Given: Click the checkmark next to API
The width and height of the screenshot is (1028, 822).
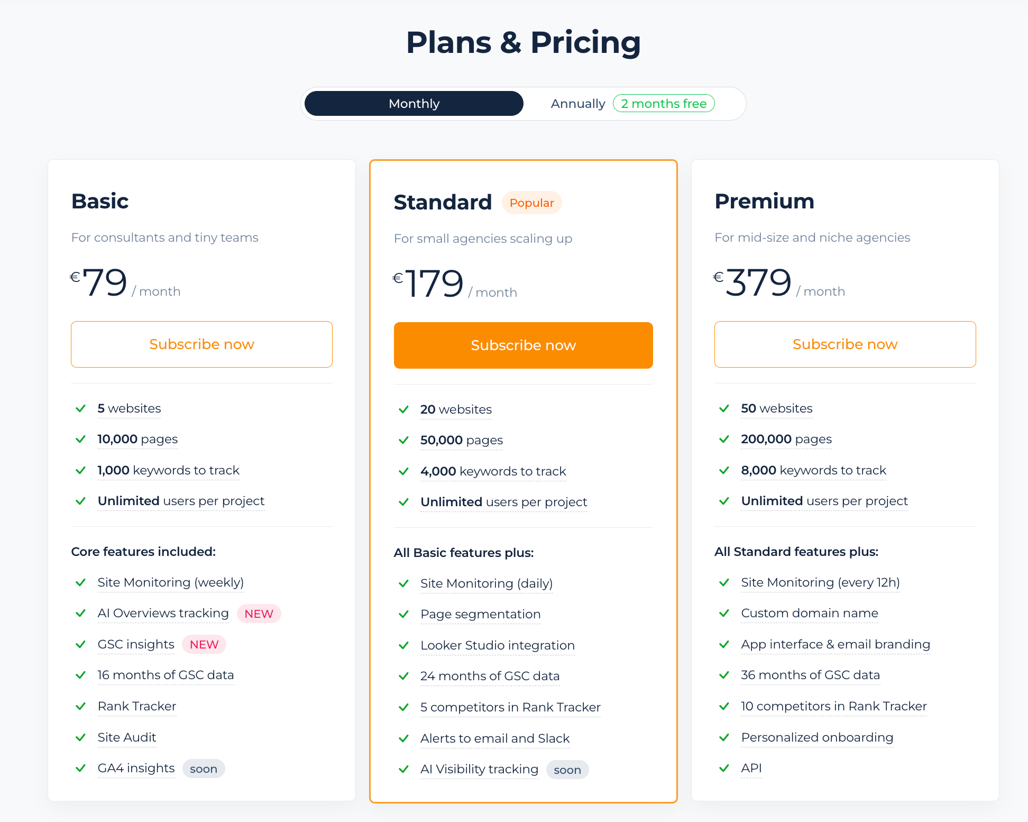Looking at the screenshot, I should click(x=724, y=768).
